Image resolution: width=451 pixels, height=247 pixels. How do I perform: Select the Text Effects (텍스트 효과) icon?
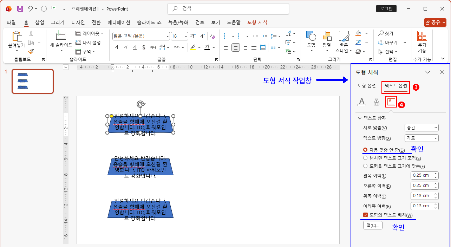click(x=376, y=102)
